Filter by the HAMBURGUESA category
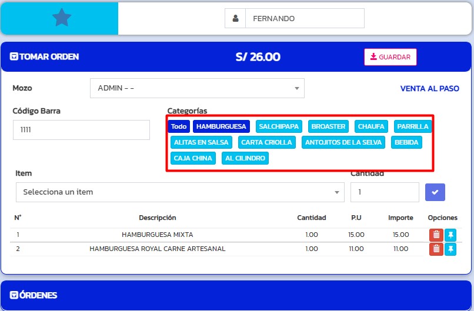The height and width of the screenshot is (311, 474). pos(221,126)
